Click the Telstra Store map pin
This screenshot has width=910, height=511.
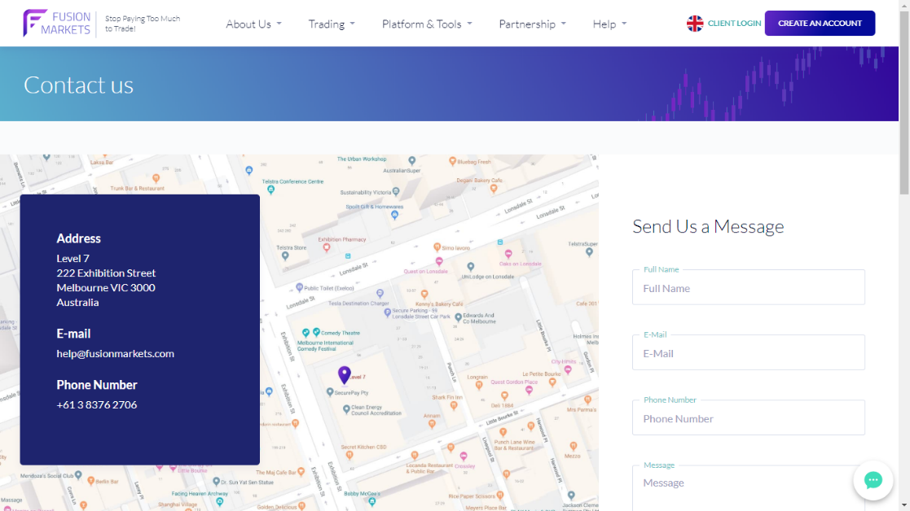[x=285, y=256]
